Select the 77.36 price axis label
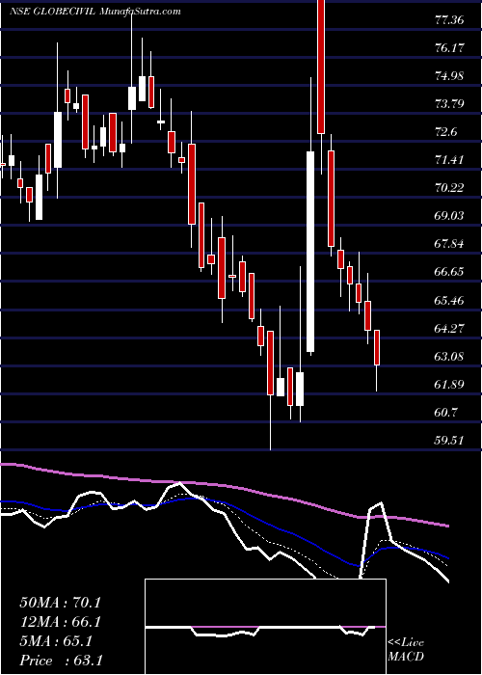The width and height of the screenshot is (482, 675). pos(449,20)
